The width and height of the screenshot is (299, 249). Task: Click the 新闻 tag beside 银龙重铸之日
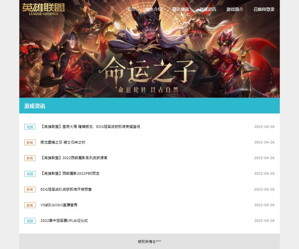(x=30, y=142)
